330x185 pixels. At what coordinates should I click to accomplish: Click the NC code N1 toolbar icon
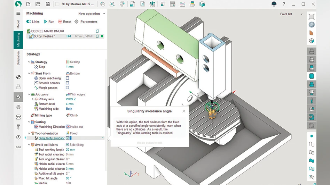point(132,4)
